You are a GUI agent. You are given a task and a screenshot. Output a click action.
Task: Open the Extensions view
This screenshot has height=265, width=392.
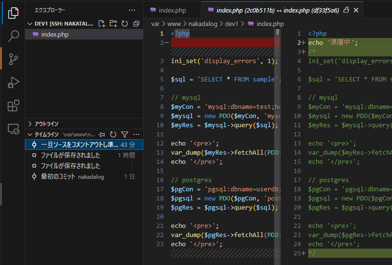(14, 106)
